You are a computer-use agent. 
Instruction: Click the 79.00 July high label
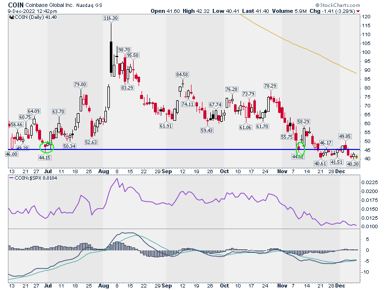(x=80, y=85)
